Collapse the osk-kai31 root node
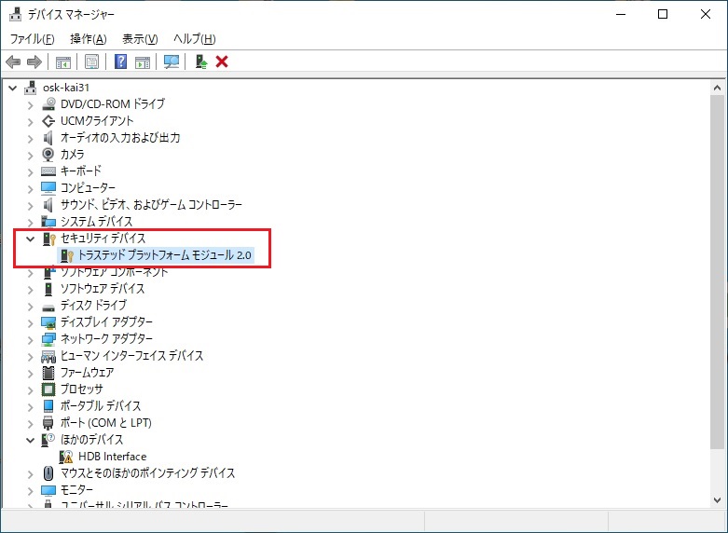Viewport: 728px width, 533px height. pyautogui.click(x=13, y=88)
